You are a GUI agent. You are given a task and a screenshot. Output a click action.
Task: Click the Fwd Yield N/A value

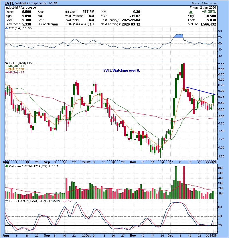click(92, 20)
